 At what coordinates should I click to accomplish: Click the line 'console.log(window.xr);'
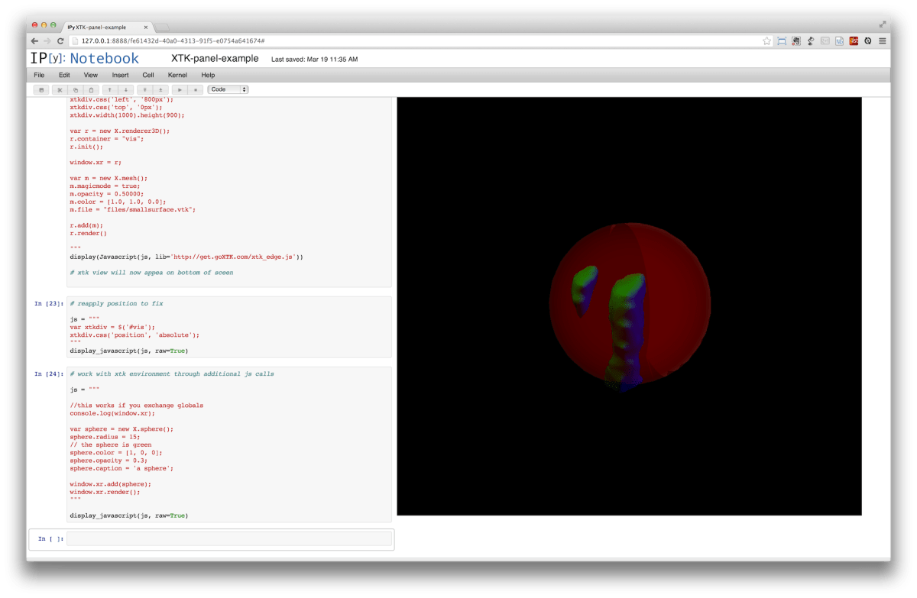pos(112,413)
